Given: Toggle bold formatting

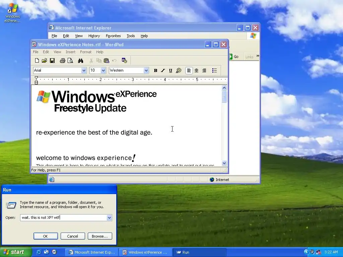Looking at the screenshot, I should pos(155,70).
